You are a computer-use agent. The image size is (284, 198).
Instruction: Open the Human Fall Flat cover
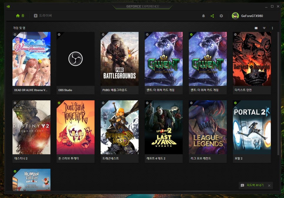[x=31, y=180]
